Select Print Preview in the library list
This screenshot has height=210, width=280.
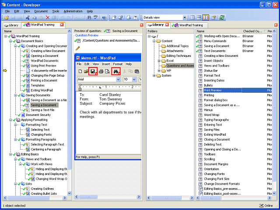[x=213, y=91]
